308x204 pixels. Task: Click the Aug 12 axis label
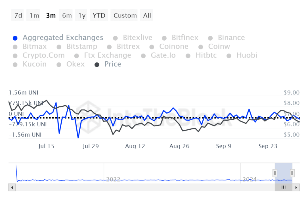[x=135, y=146]
